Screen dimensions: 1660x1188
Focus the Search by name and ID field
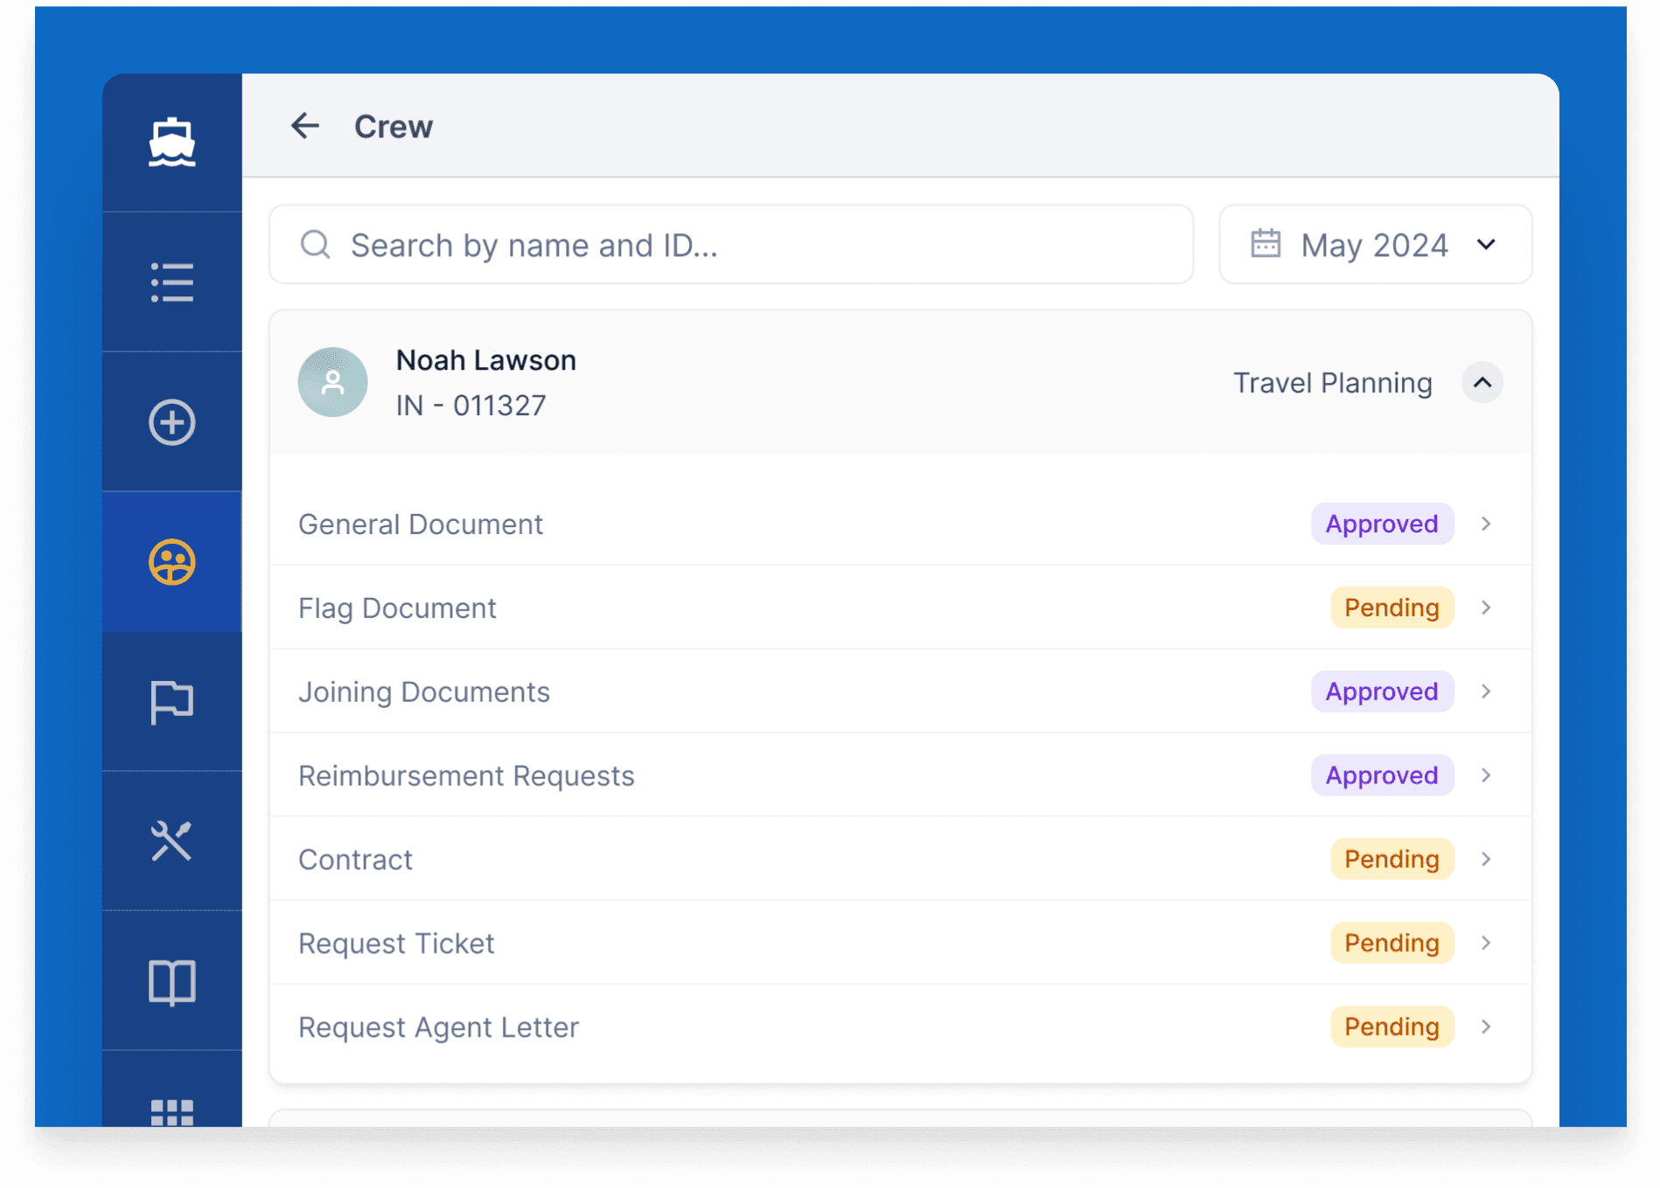(x=731, y=245)
